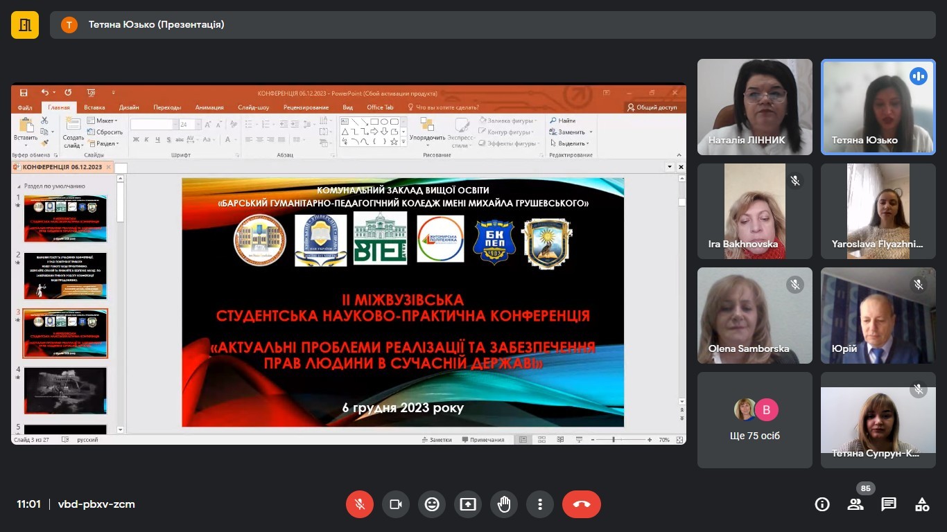Show the participants list with 85 badge
This screenshot has height=532, width=947.
(855, 504)
